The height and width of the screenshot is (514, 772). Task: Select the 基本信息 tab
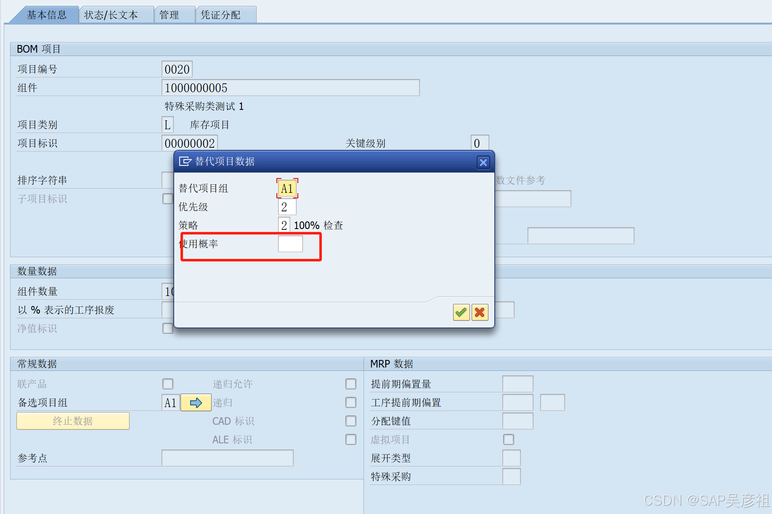click(47, 15)
